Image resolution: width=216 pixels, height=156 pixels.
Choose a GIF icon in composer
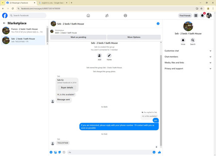[x=64, y=152]
